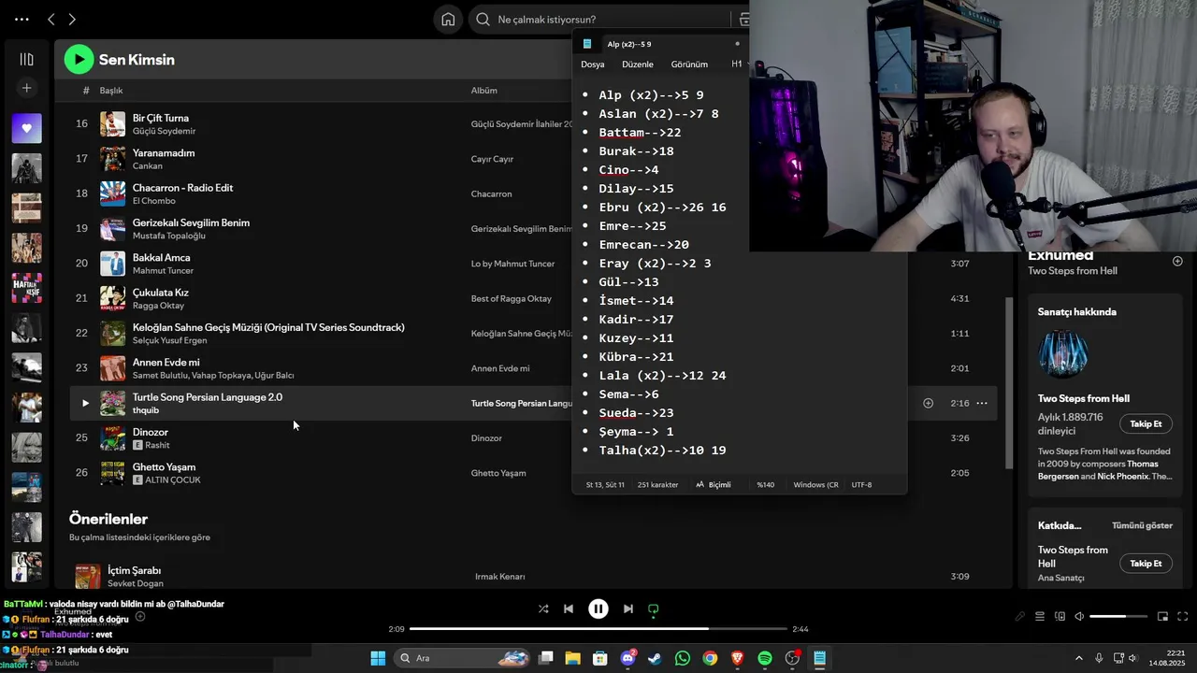Click the Biçimli formatting toggle in status bar
The image size is (1197, 673).
714,485
